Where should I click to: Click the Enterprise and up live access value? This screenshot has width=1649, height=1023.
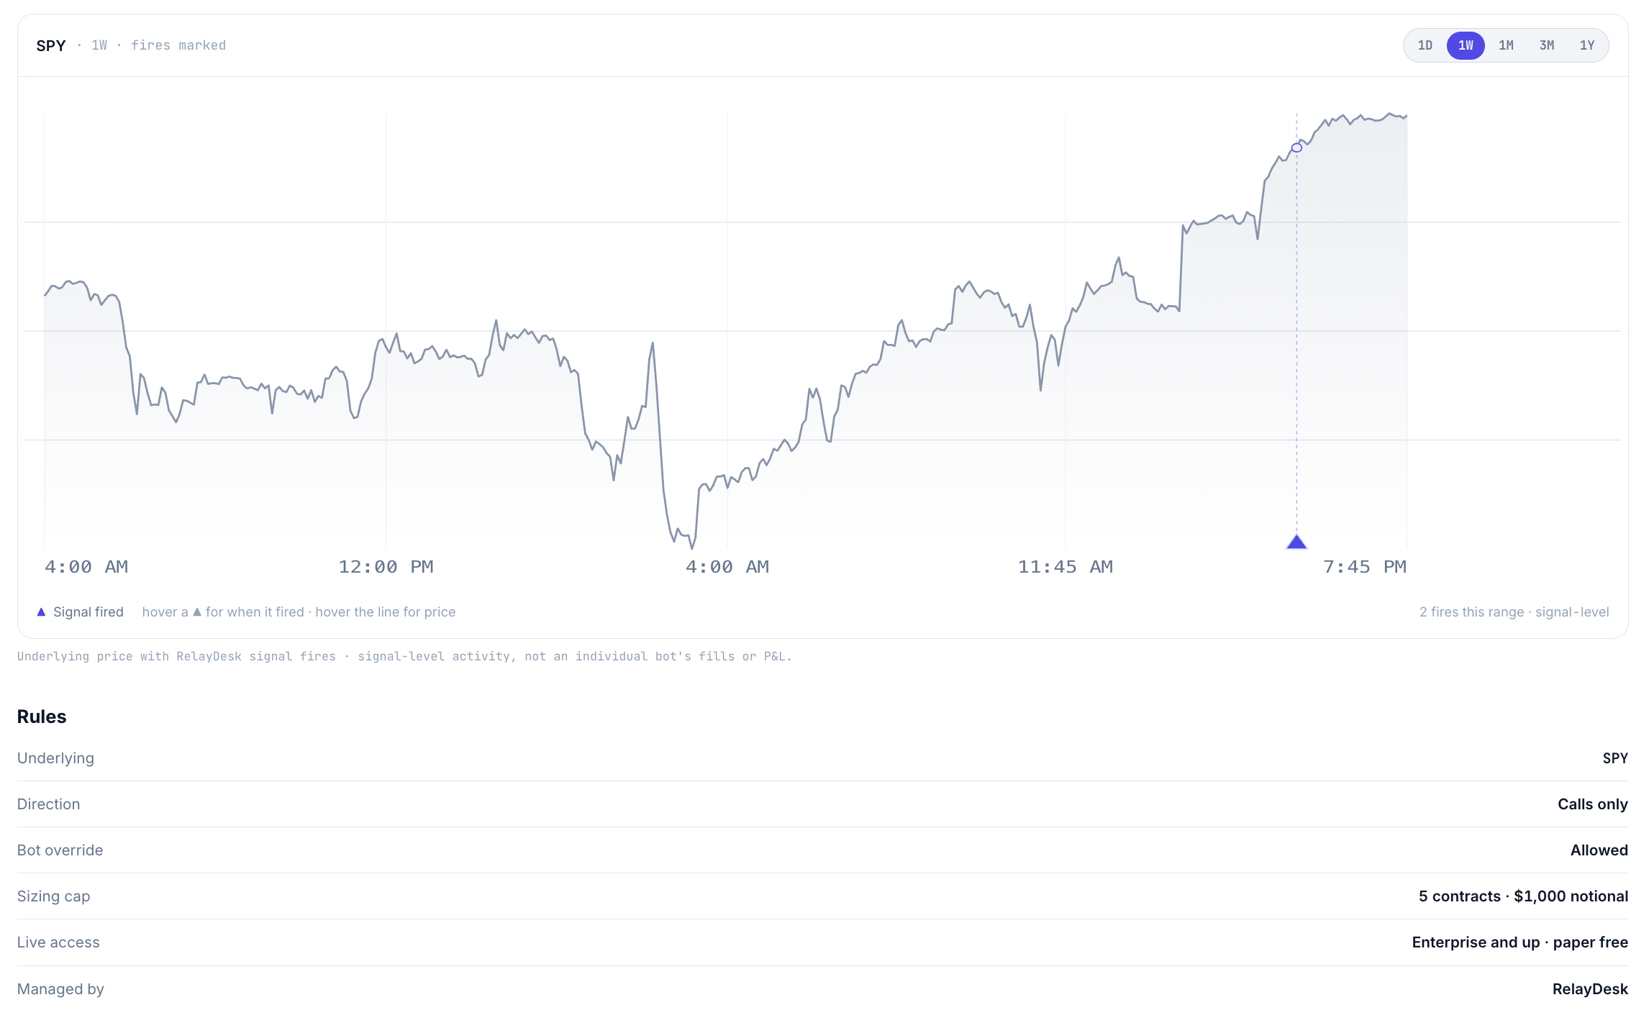1519,942
